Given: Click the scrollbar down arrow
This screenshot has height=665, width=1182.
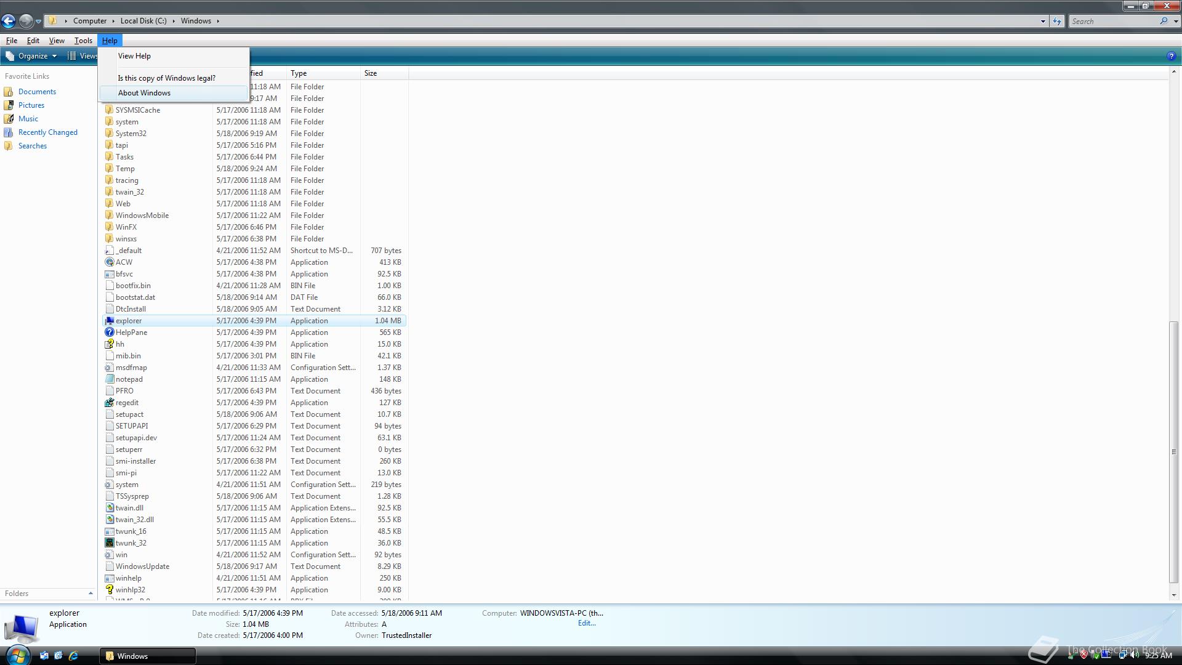Looking at the screenshot, I should pyautogui.click(x=1174, y=595).
